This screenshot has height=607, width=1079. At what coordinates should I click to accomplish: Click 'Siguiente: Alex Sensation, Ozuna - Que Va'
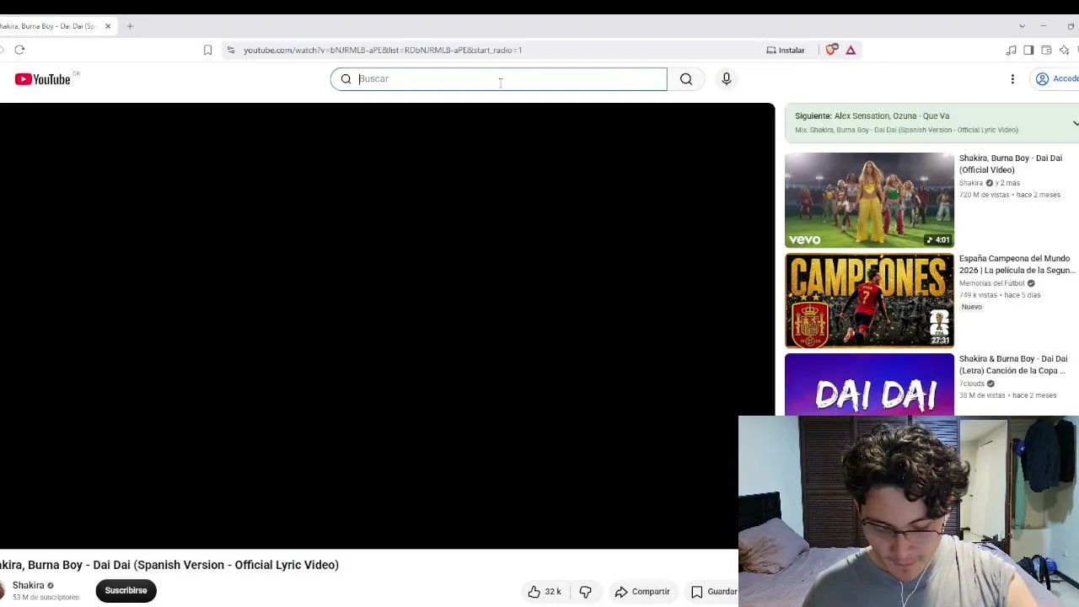click(x=872, y=116)
